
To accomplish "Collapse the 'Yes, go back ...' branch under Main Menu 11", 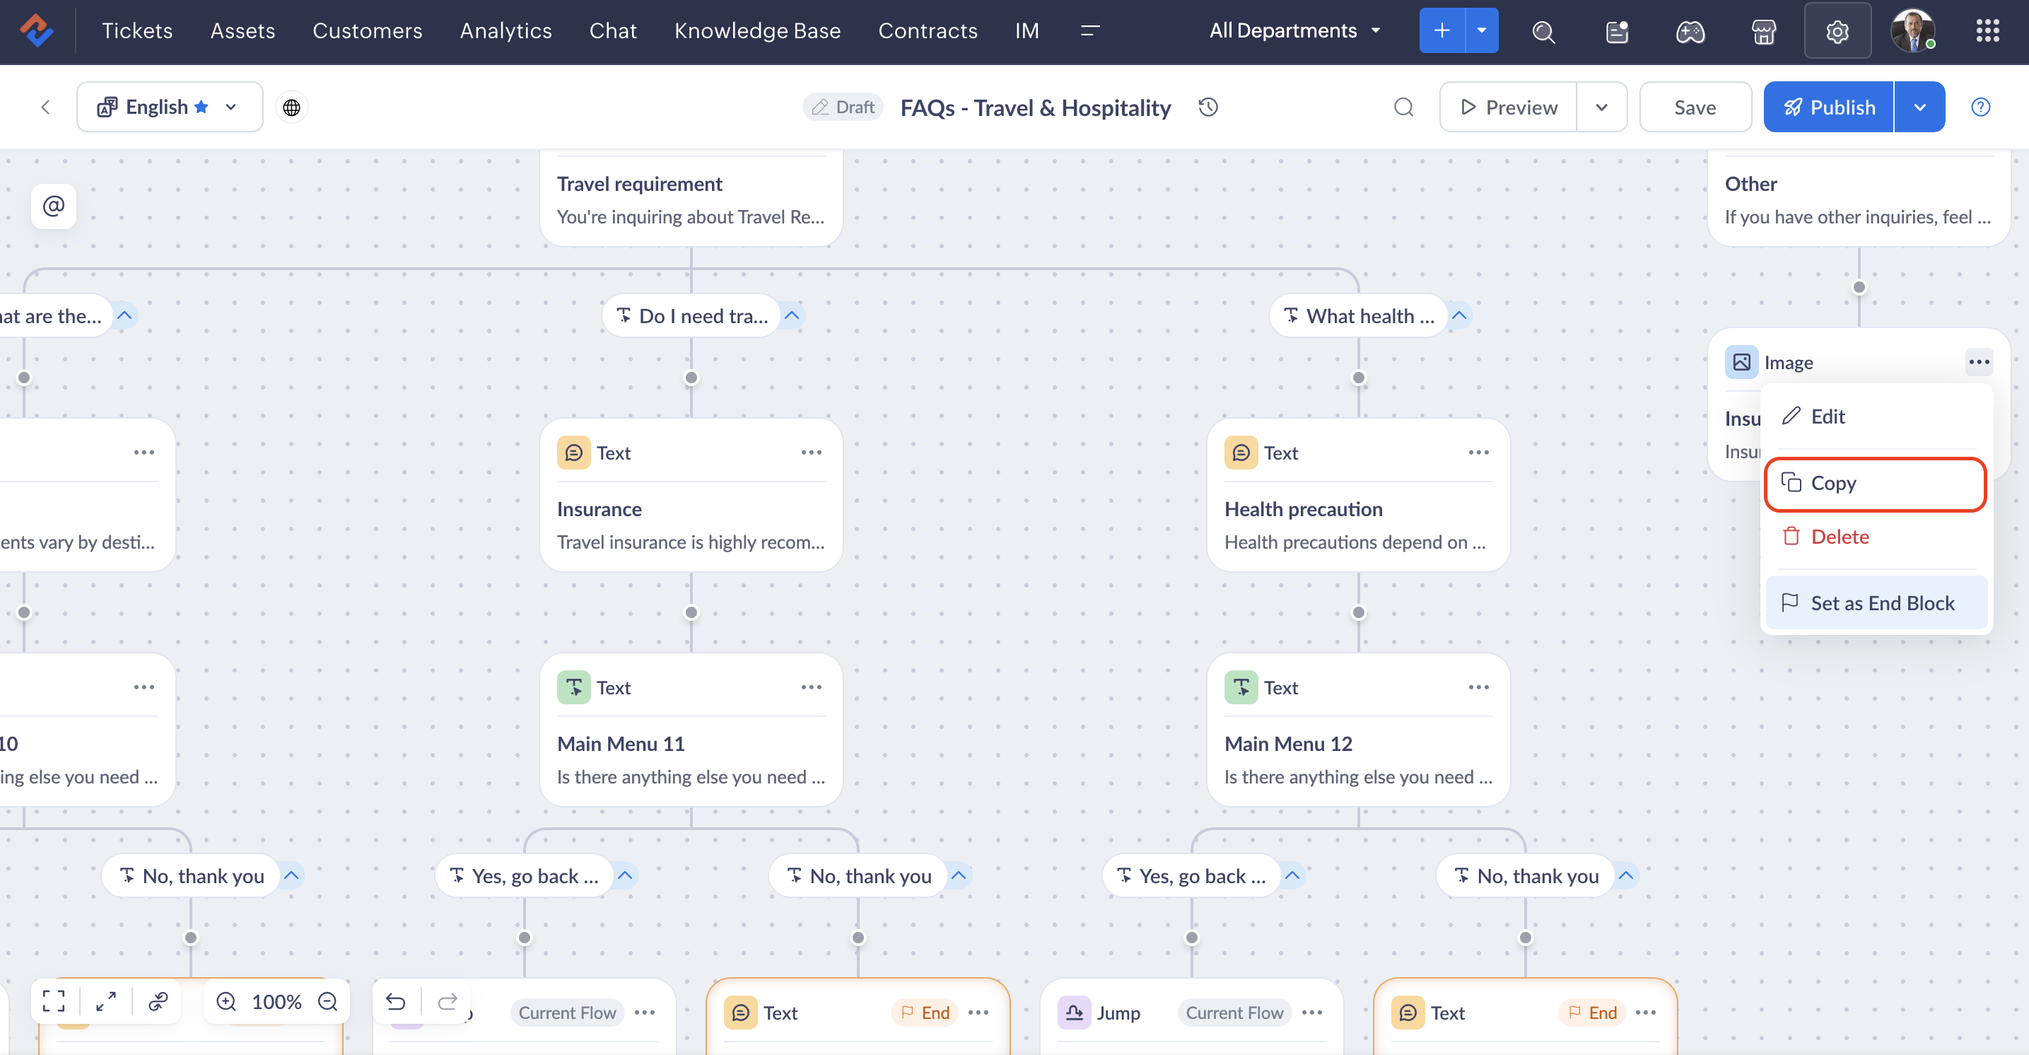I will click(x=626, y=875).
